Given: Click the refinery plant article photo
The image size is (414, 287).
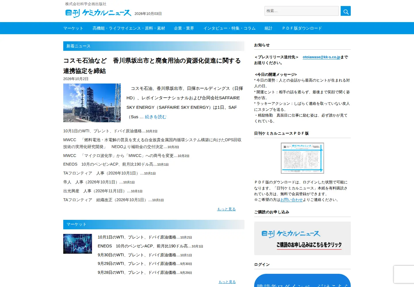Looking at the screenshot, I should click(92, 103).
